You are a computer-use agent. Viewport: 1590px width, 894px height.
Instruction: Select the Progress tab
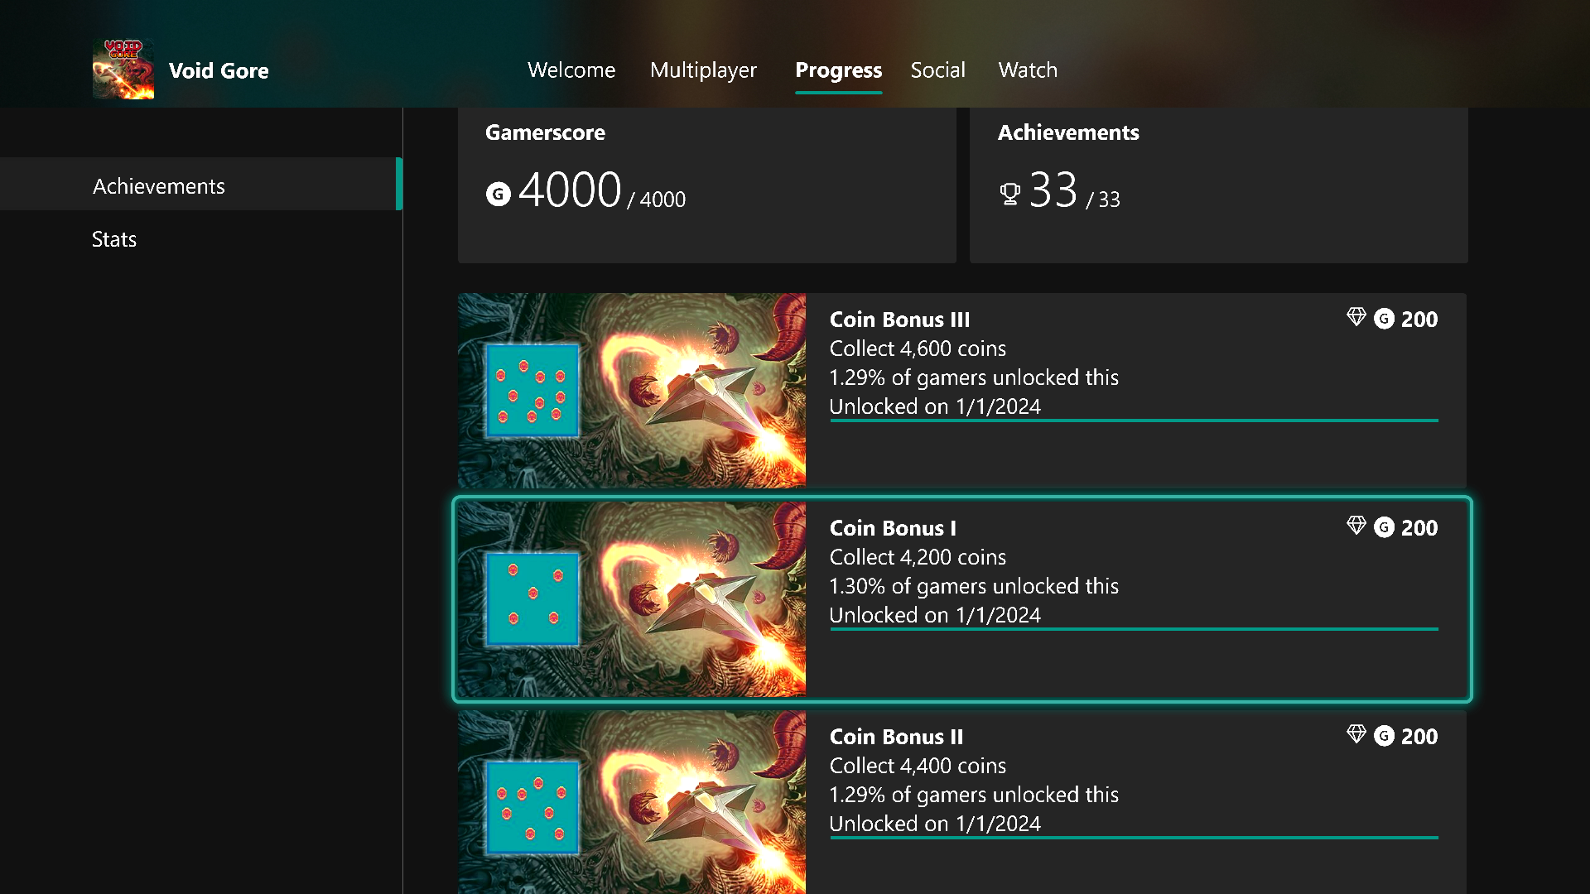coord(838,71)
